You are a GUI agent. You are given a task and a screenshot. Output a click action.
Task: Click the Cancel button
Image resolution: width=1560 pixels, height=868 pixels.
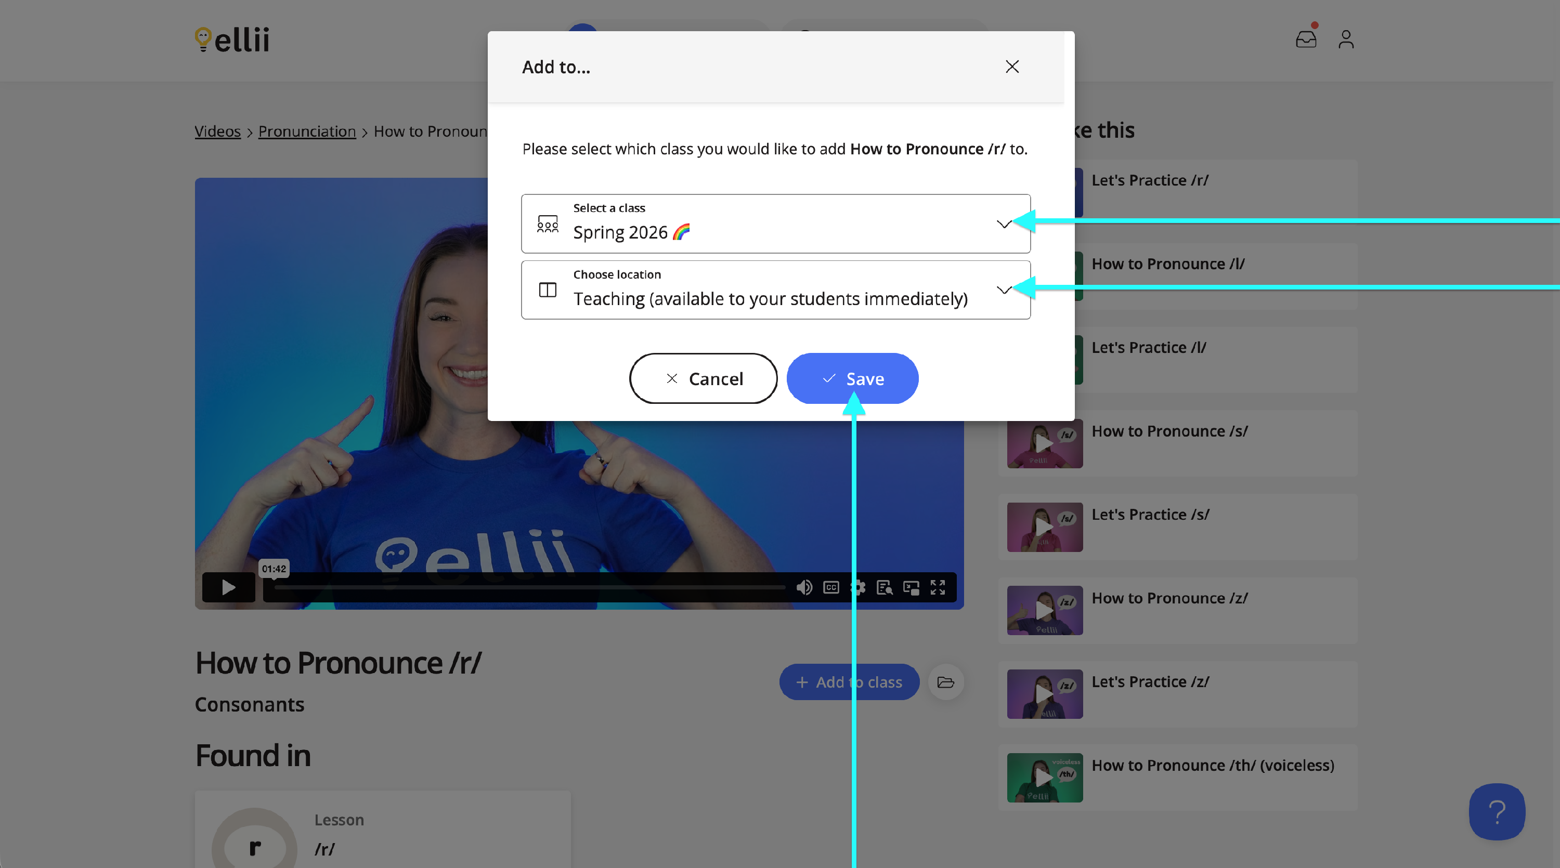click(x=703, y=378)
